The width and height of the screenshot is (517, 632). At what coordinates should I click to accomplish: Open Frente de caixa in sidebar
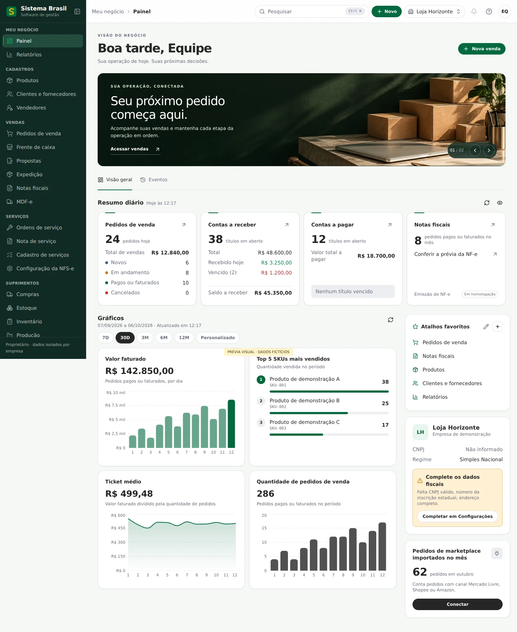pos(43,147)
